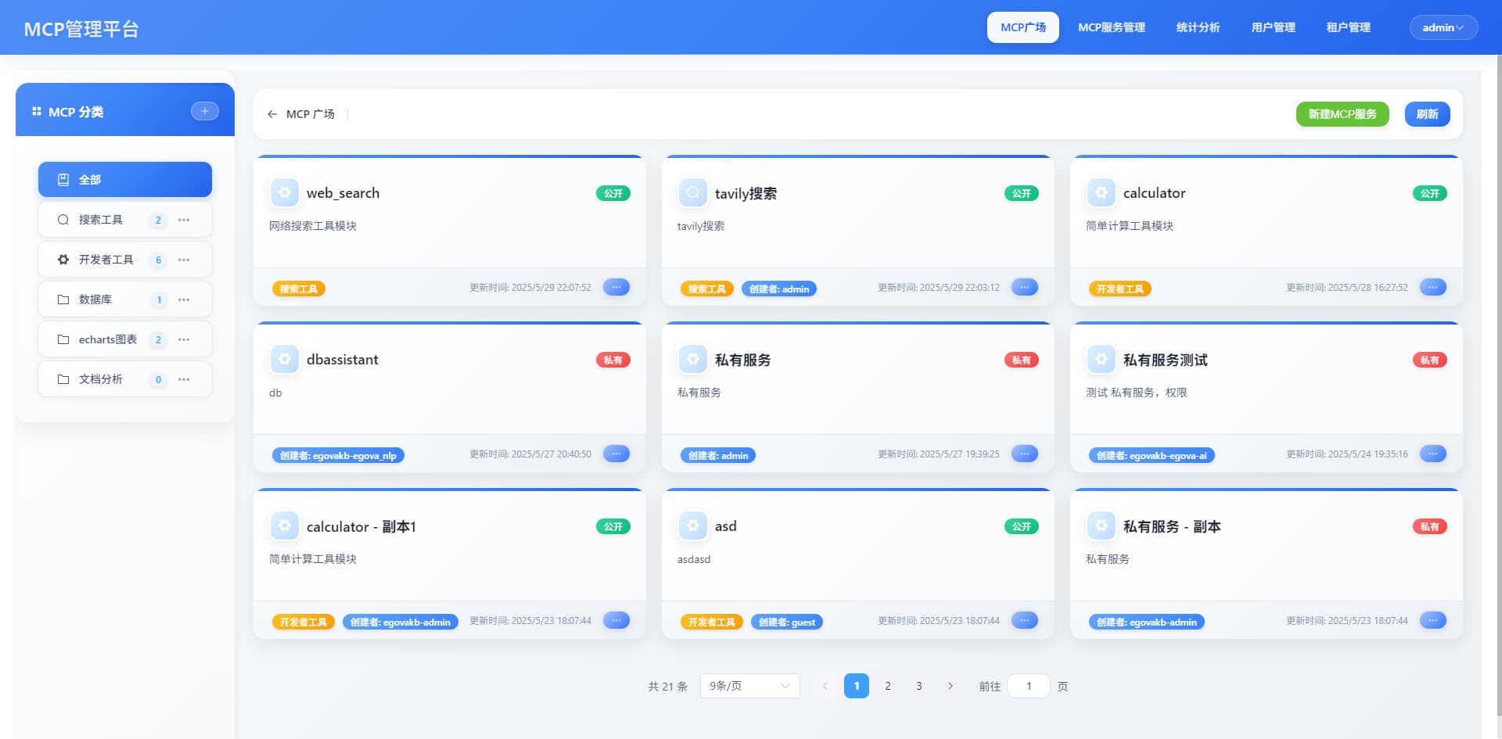1502x739 pixels.
Task: Select the 数据库 category
Action: tap(125, 300)
